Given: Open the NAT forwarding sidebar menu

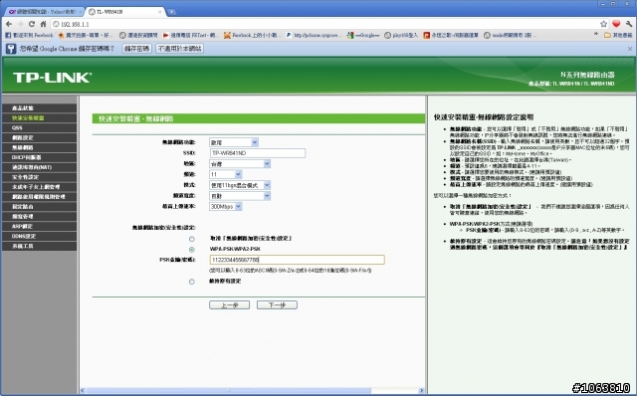Looking at the screenshot, I should [39, 167].
